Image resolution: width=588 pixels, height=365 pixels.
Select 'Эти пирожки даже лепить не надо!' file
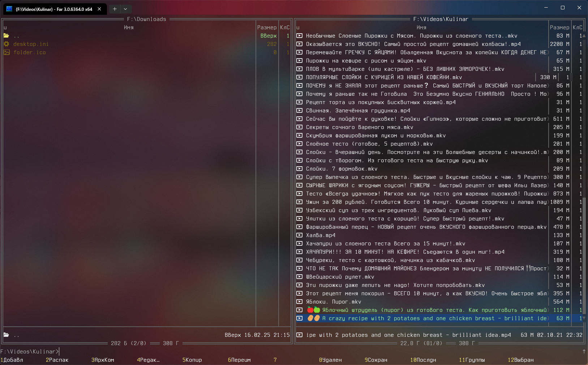pos(395,285)
